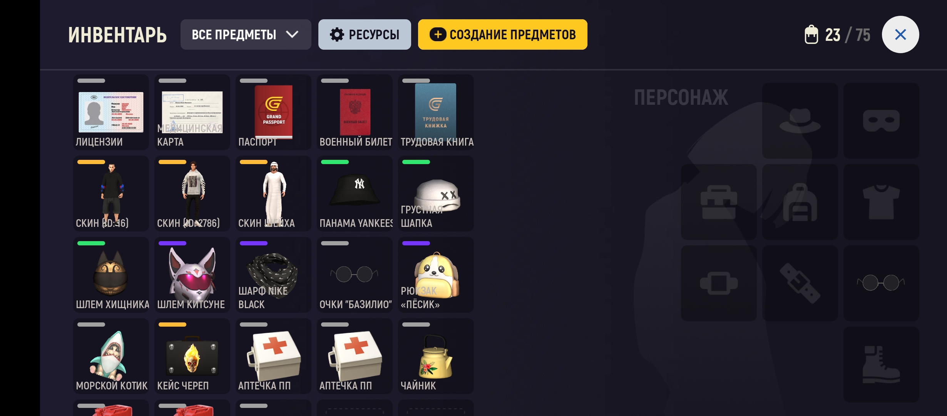Select the t-shirt clothing slot
This screenshot has width=947, height=416.
881,202
